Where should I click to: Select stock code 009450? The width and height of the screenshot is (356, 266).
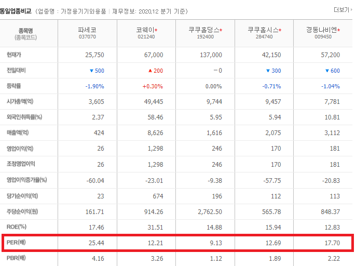pyautogui.click(x=323, y=37)
